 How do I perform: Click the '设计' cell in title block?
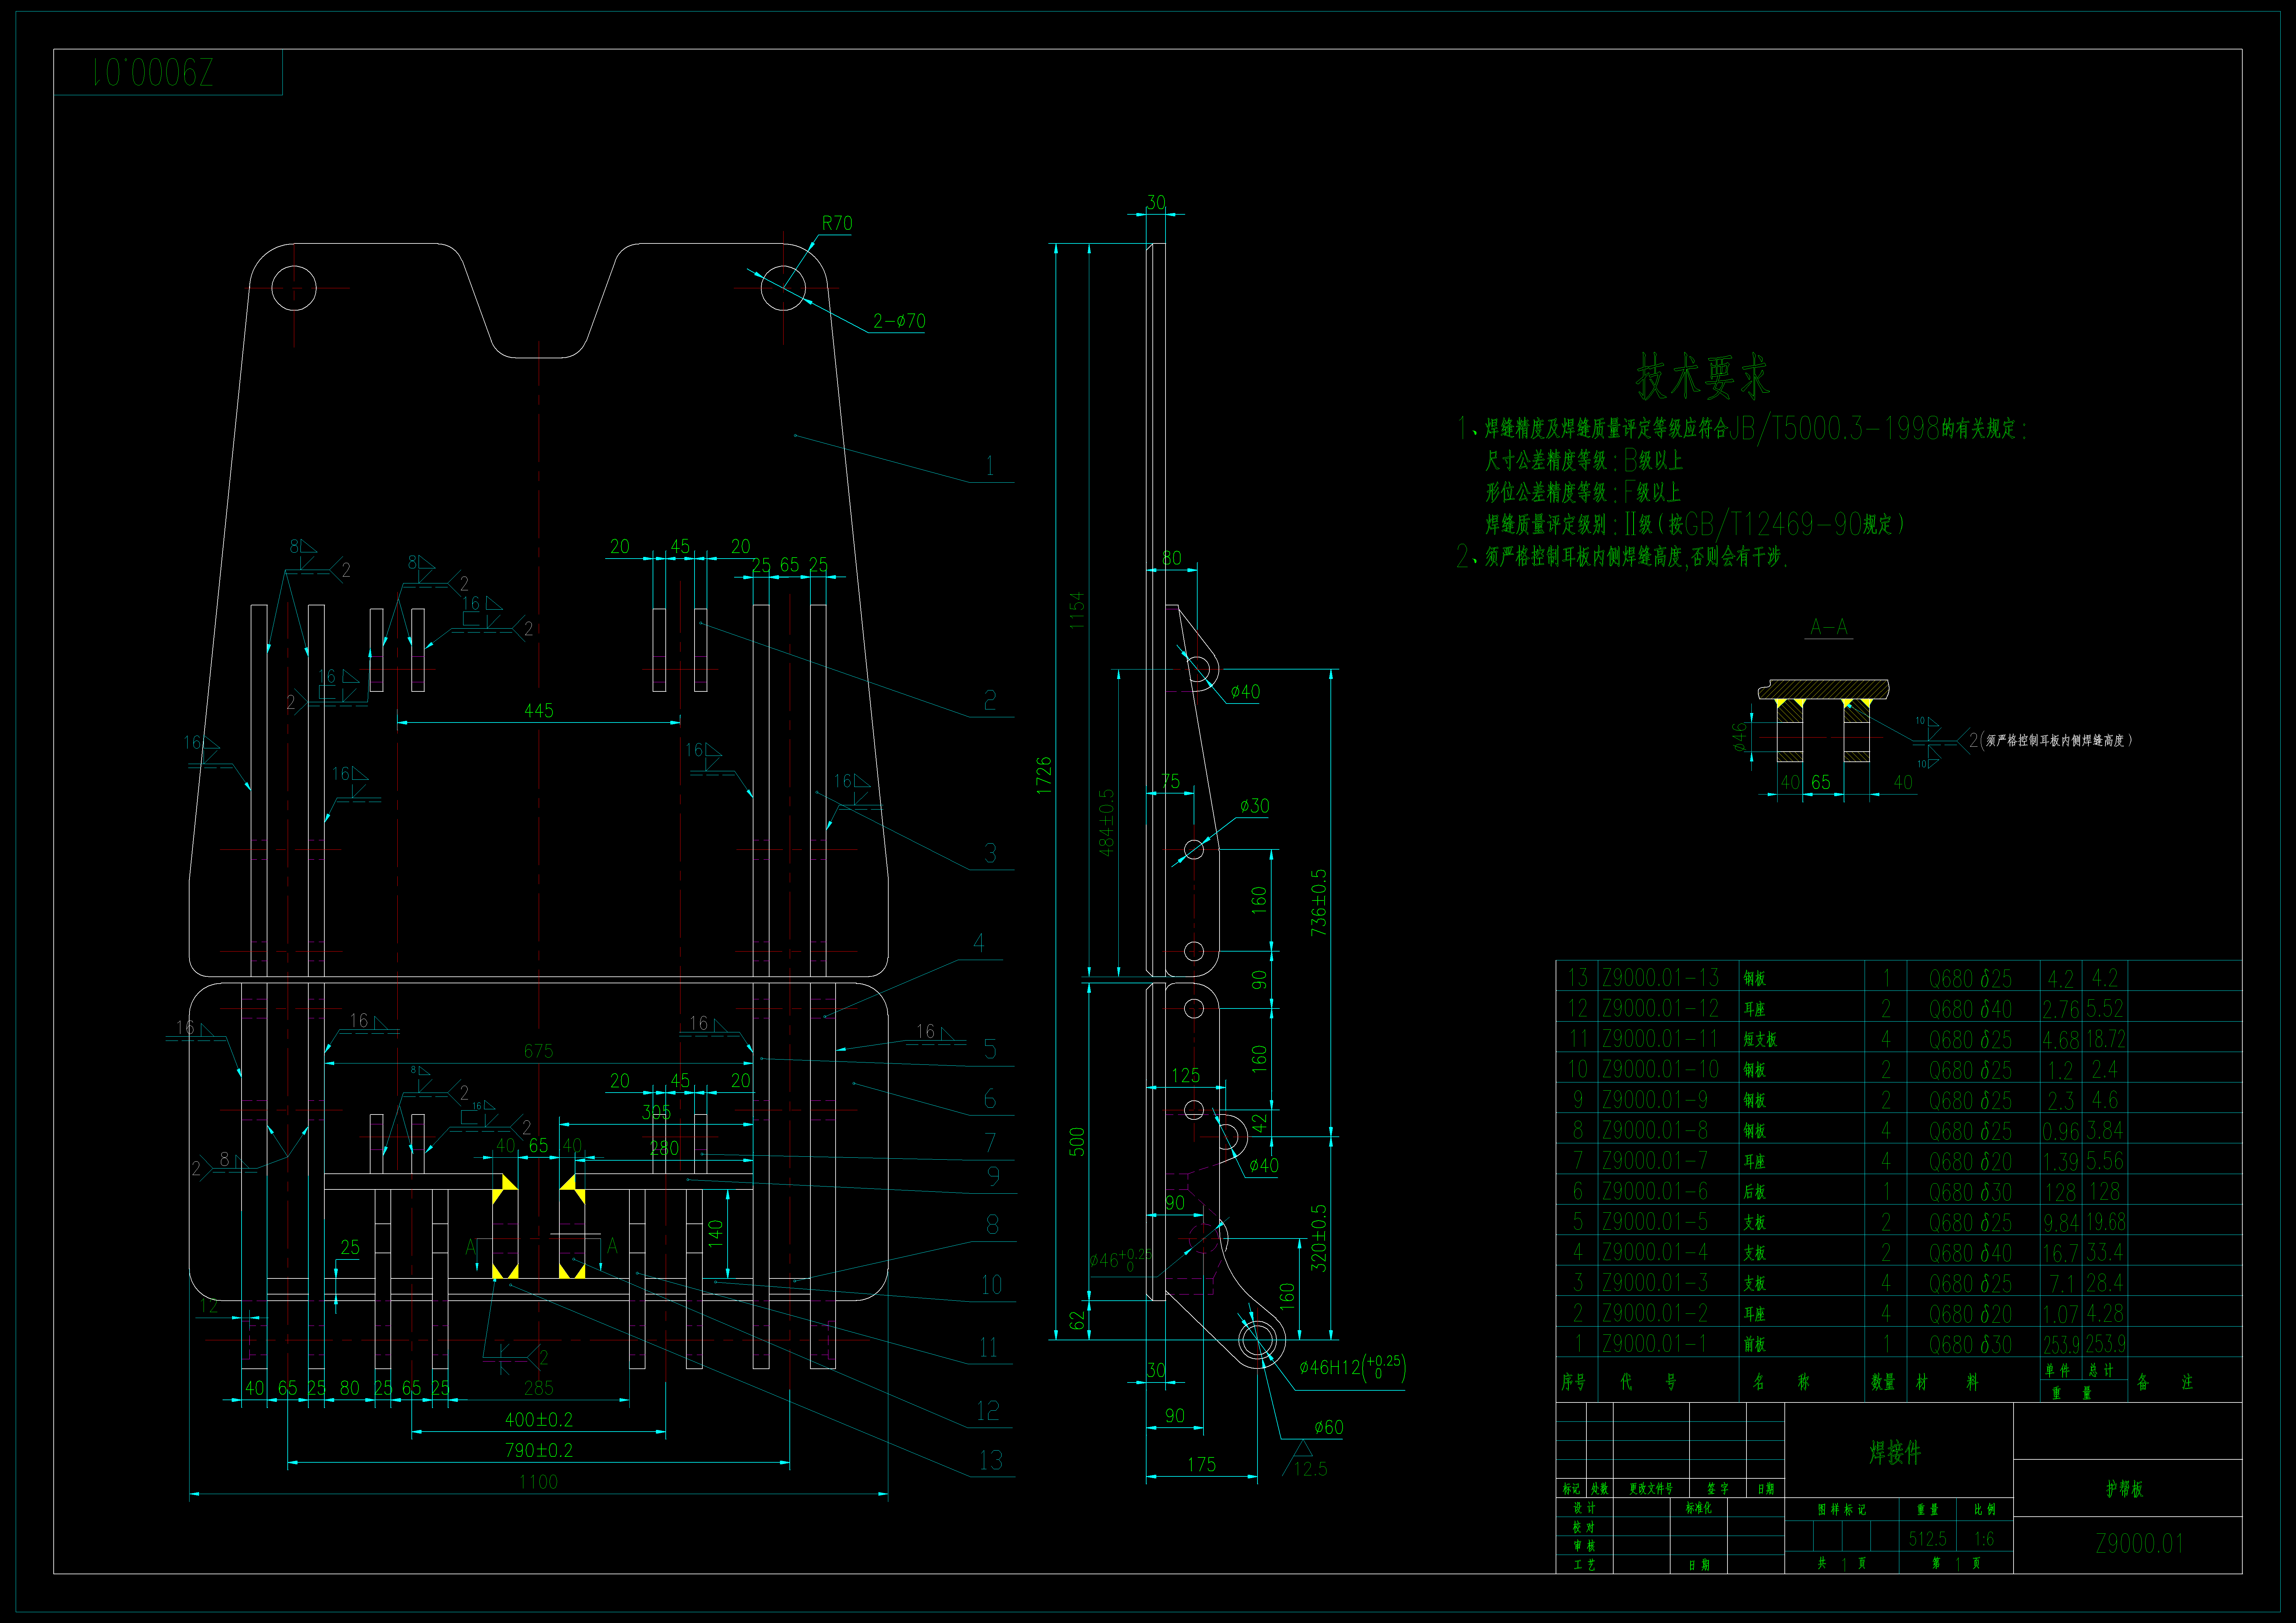click(1584, 1508)
